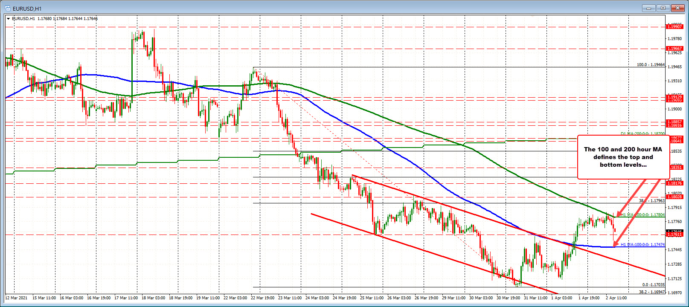Click the time axis label '17 Mar 11:00'
The width and height of the screenshot is (689, 307).
tap(126, 298)
